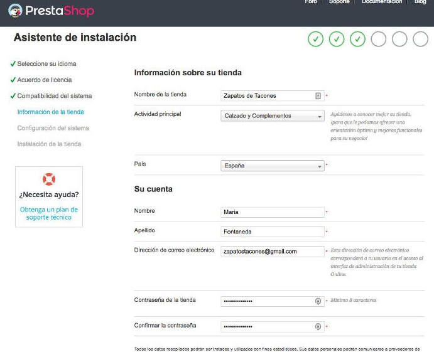The width and height of the screenshot is (434, 352).
Task: Open the País dropdown
Action: (x=273, y=166)
